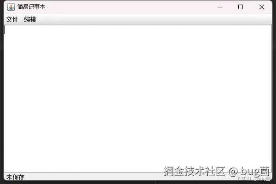The width and height of the screenshot is (276, 184).
Task: Close the 简易记事本 window
Action: [x=262, y=7]
